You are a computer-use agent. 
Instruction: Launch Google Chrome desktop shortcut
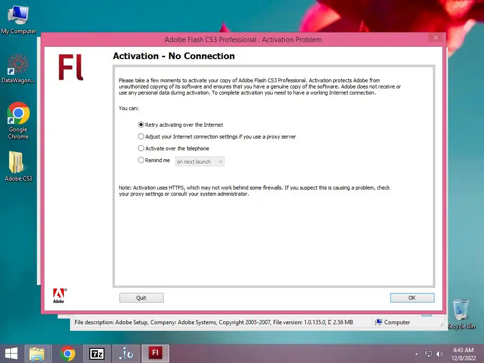pyautogui.click(x=18, y=121)
